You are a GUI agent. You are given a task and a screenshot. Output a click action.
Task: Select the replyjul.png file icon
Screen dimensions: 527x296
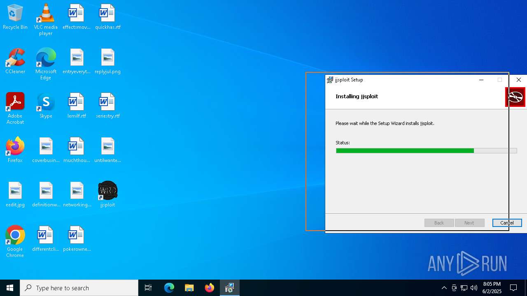pos(107,61)
